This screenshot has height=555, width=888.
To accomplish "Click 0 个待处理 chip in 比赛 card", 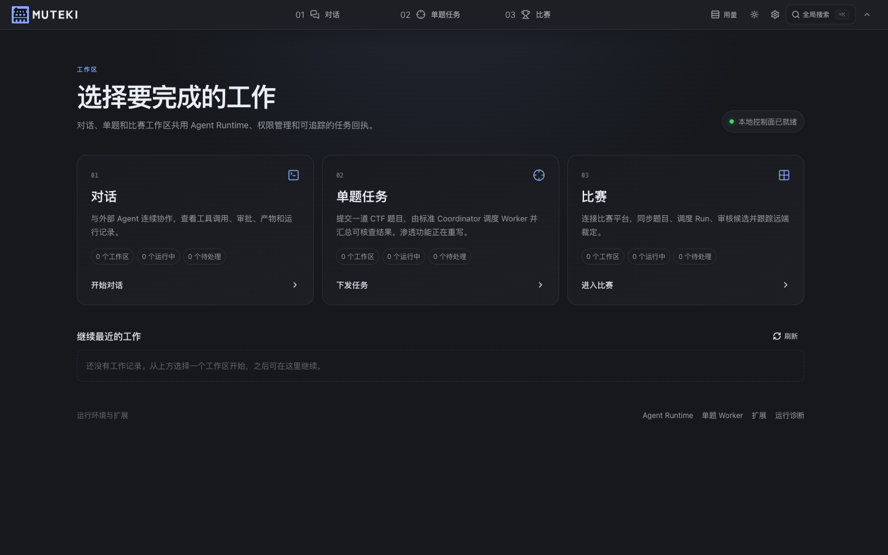I will point(695,257).
